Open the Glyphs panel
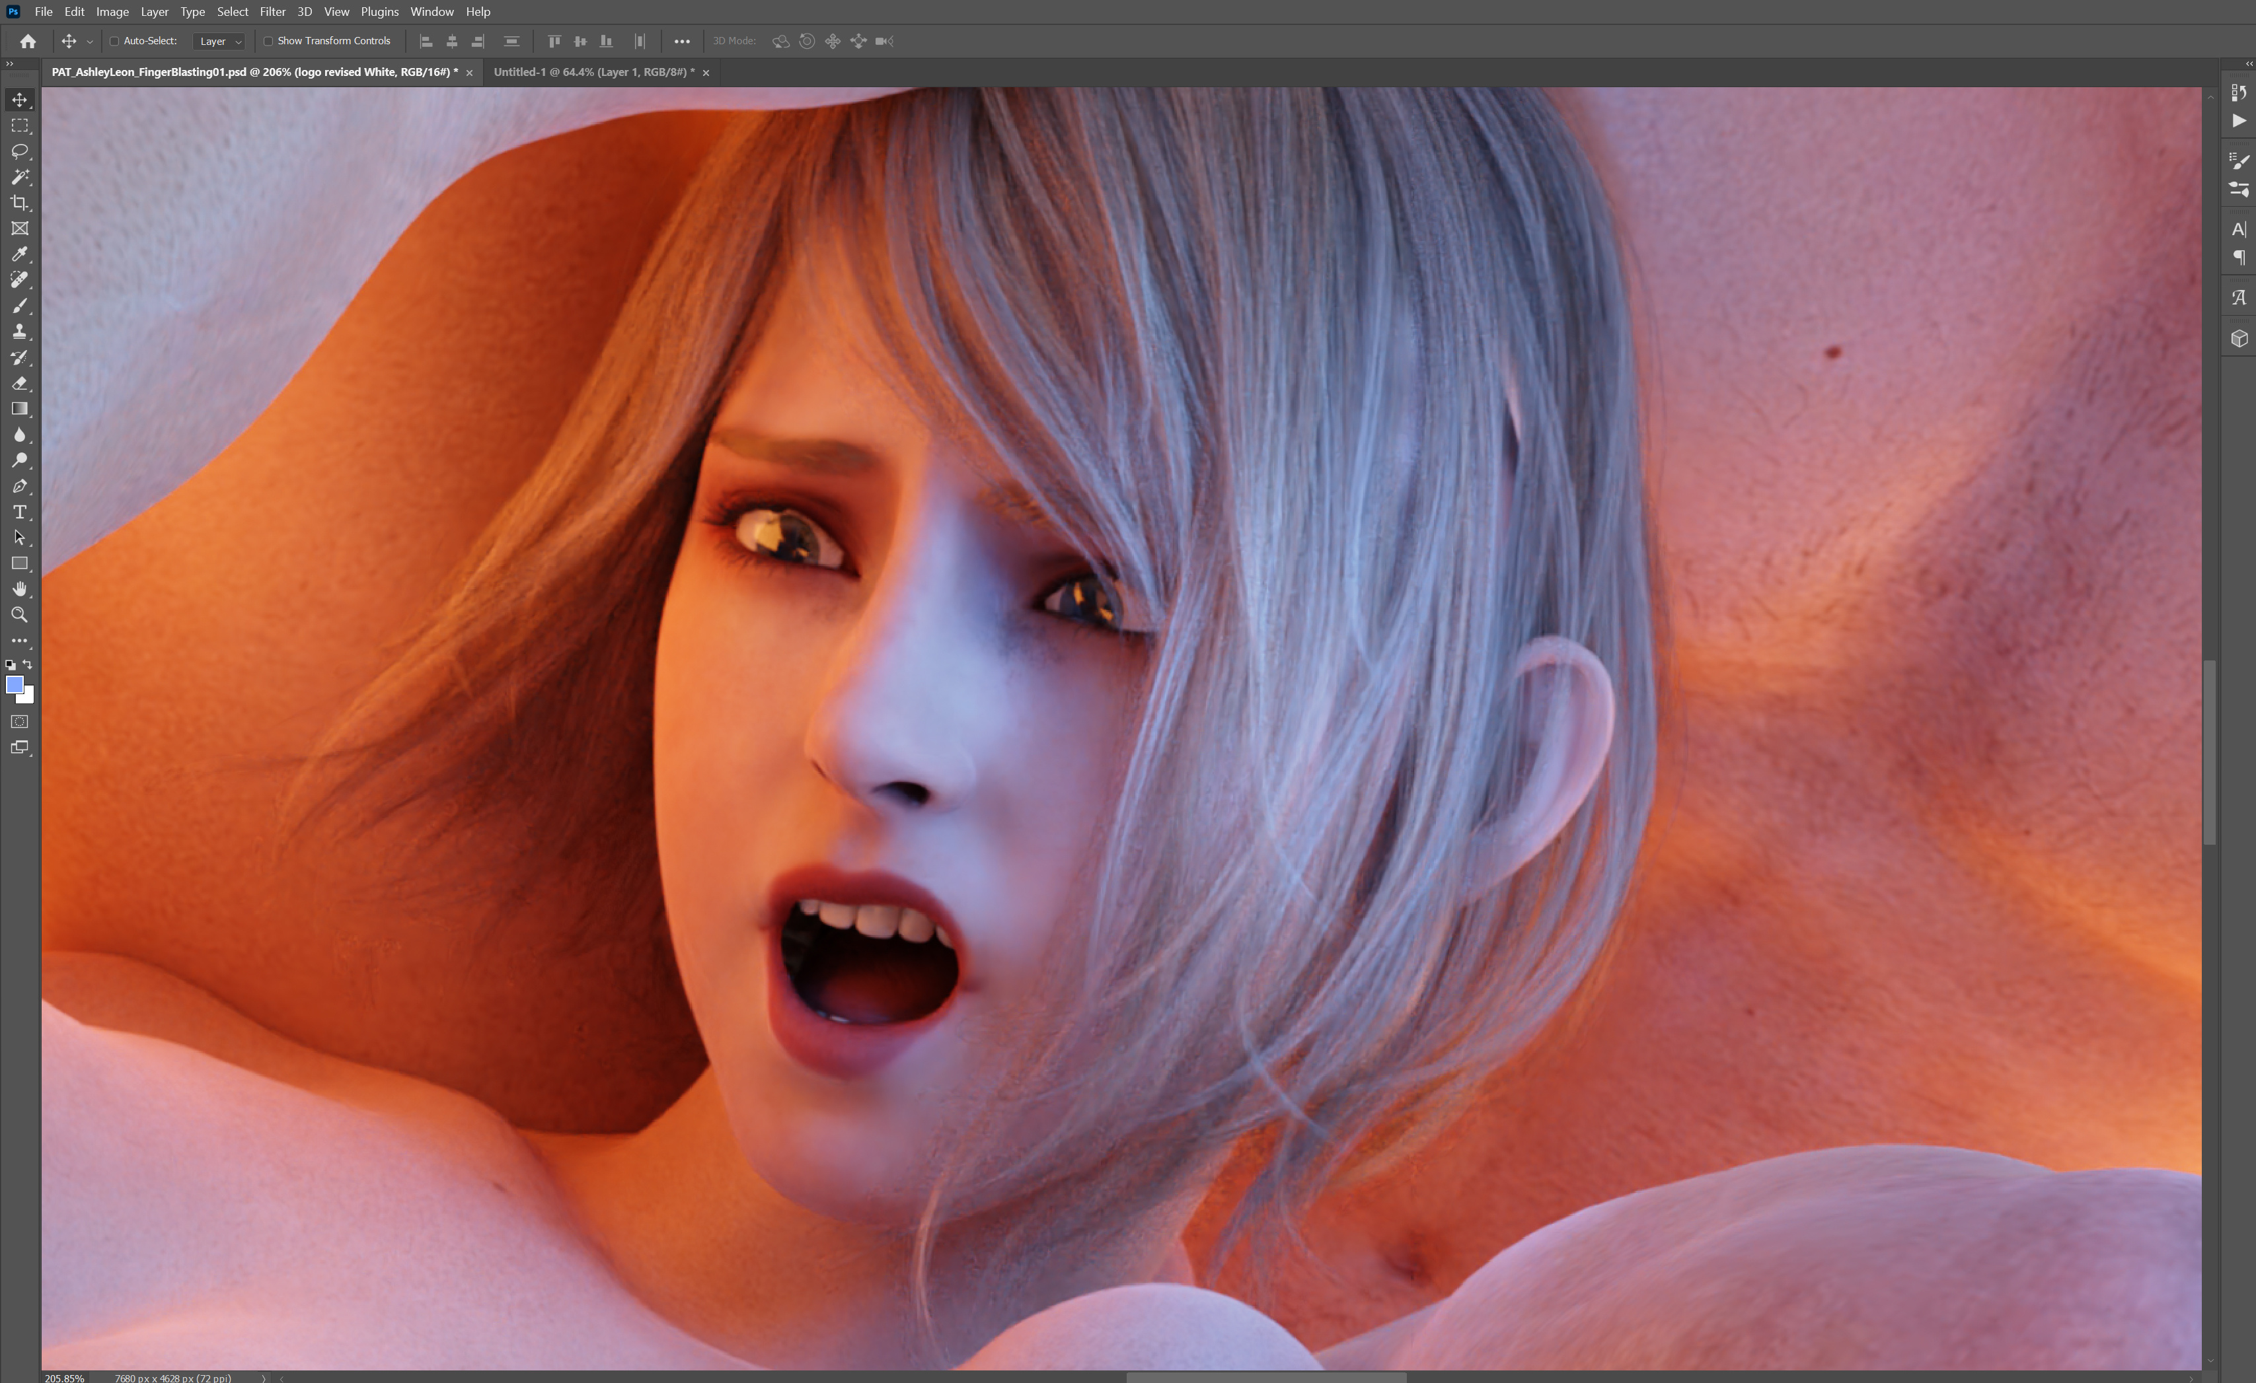 point(2239,297)
